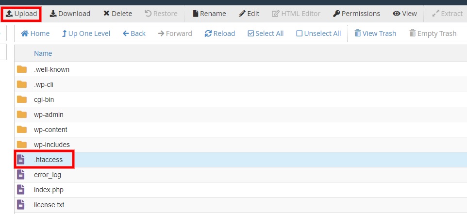This screenshot has width=467, height=214.
Task: Select the .htaccess file name
Action: [48, 160]
